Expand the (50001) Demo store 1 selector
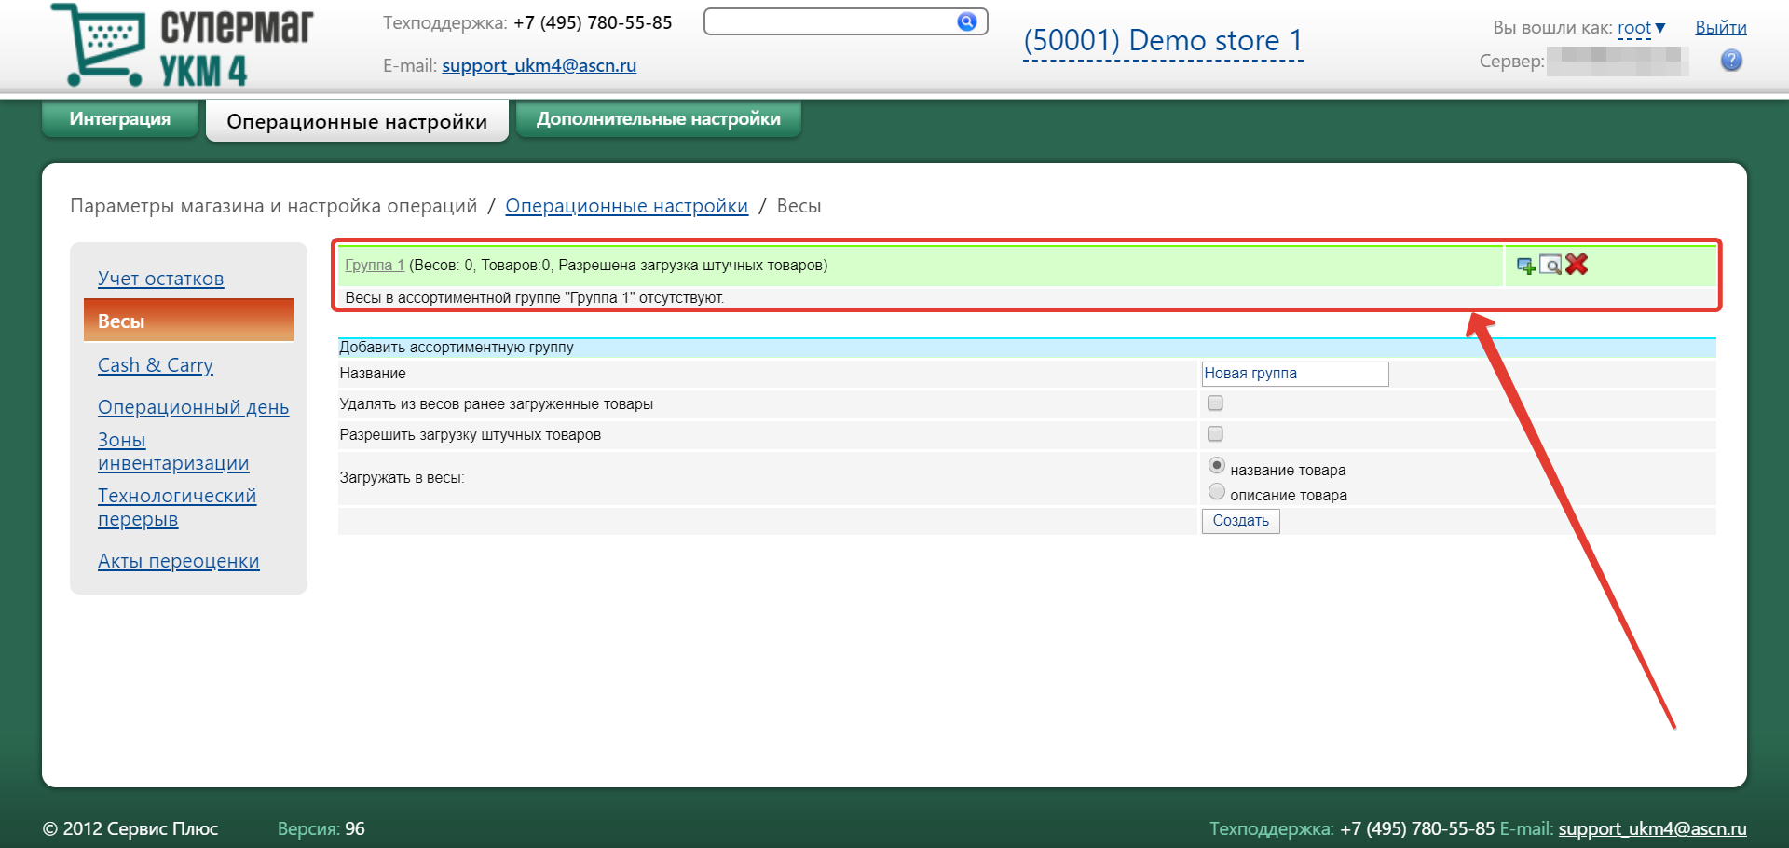Image resolution: width=1789 pixels, height=848 pixels. [x=1162, y=41]
